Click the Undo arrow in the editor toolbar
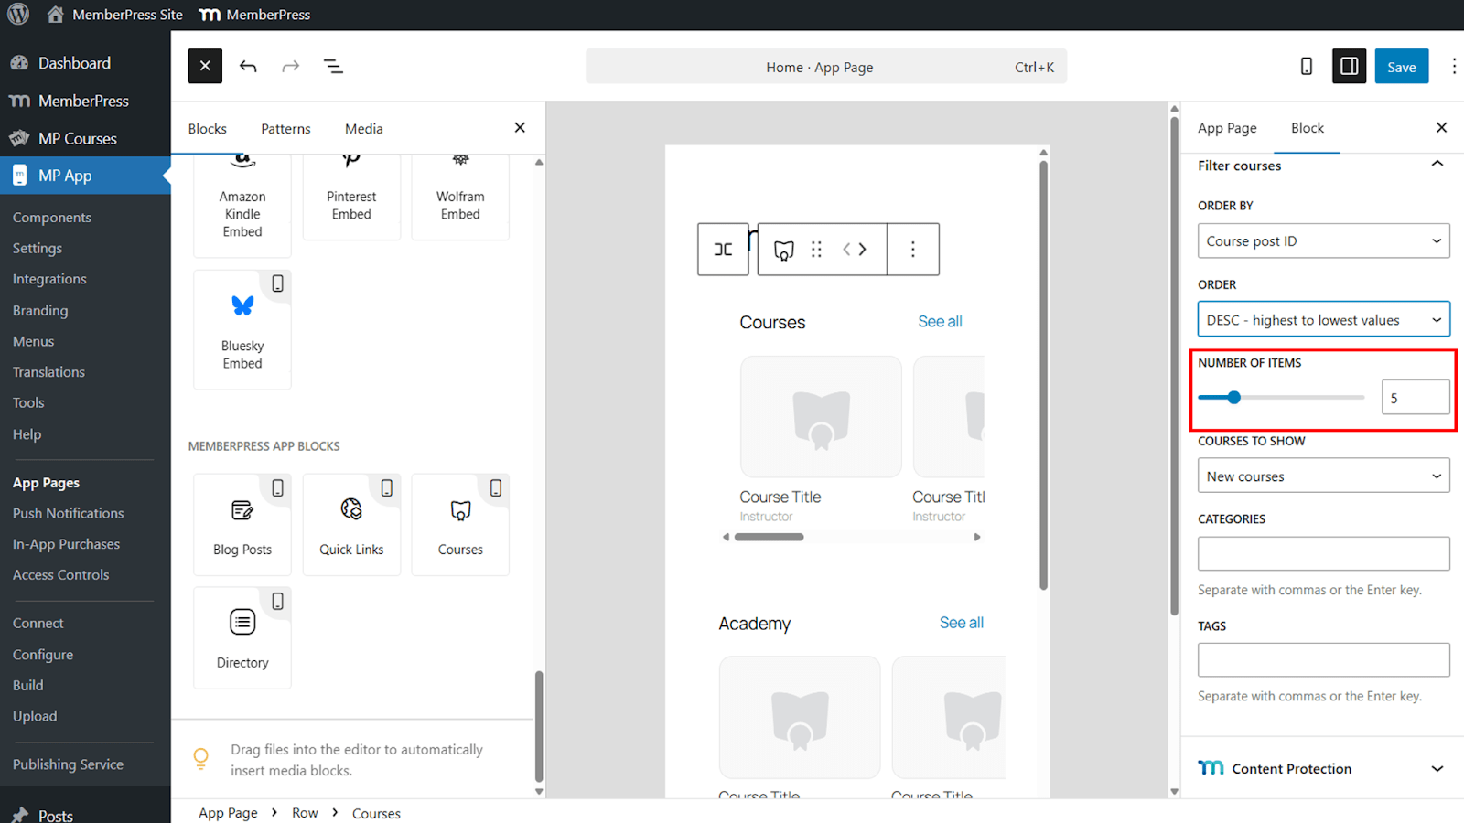1464x823 pixels. [x=248, y=66]
